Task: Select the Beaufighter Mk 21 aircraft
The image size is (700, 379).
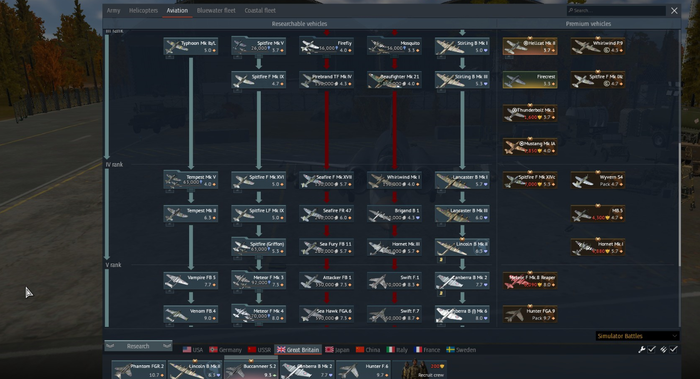Action: tap(394, 80)
